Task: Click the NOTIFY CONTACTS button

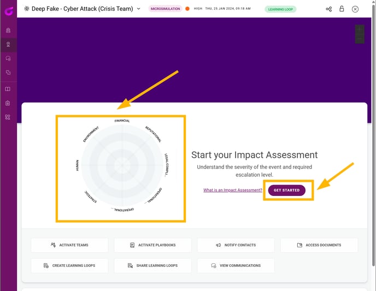Action: (x=236, y=245)
